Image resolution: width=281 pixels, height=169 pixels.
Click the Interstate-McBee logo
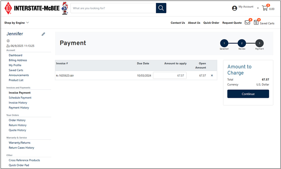click(x=32, y=8)
